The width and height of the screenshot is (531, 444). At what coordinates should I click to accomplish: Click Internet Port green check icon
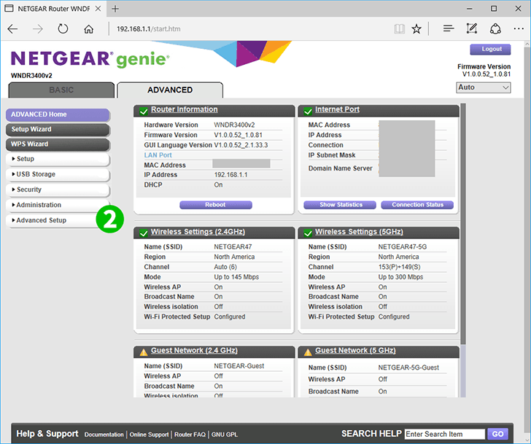point(308,111)
